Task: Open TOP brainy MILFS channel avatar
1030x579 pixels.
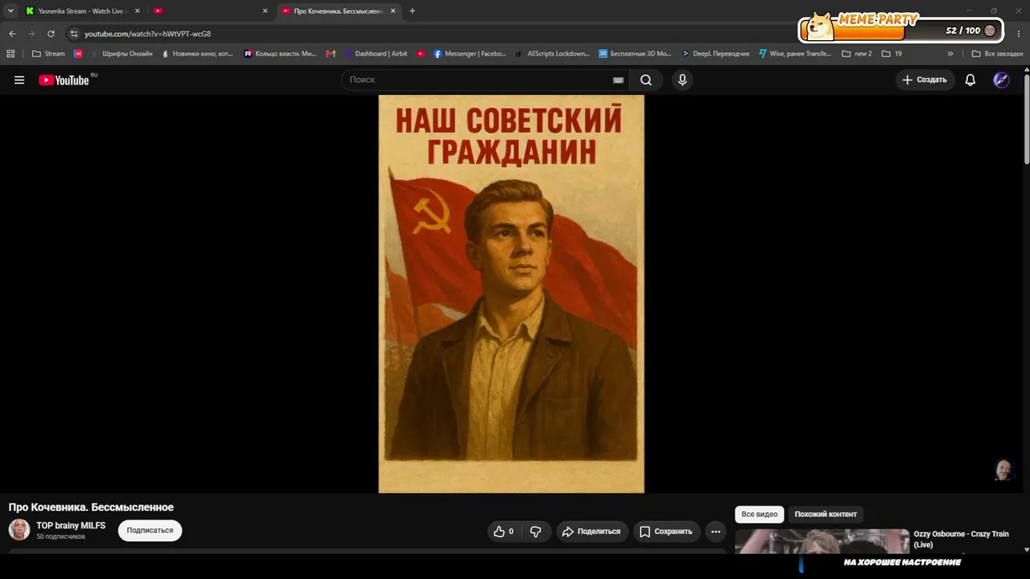Action: pos(19,530)
